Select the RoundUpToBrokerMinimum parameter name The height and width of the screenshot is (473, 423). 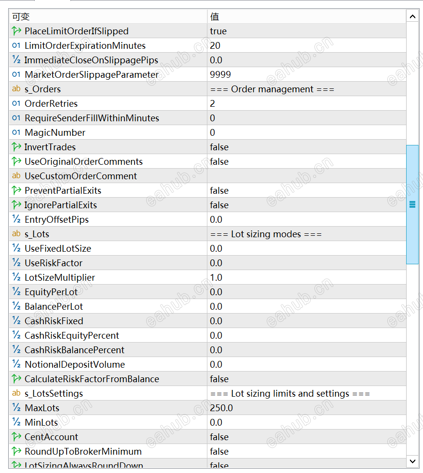coord(83,451)
